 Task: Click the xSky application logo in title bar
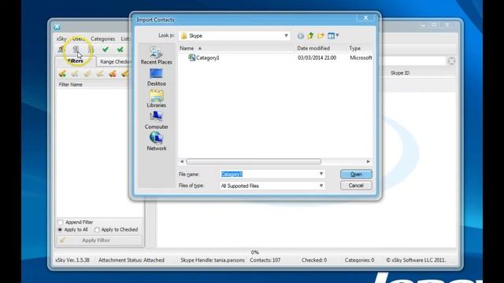click(x=57, y=27)
